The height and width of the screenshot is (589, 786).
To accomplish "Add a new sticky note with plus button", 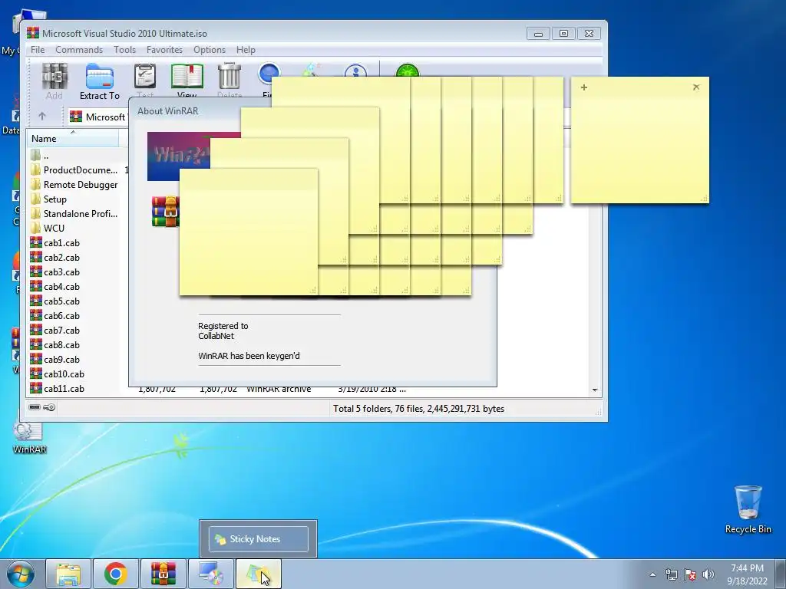I will pos(583,87).
